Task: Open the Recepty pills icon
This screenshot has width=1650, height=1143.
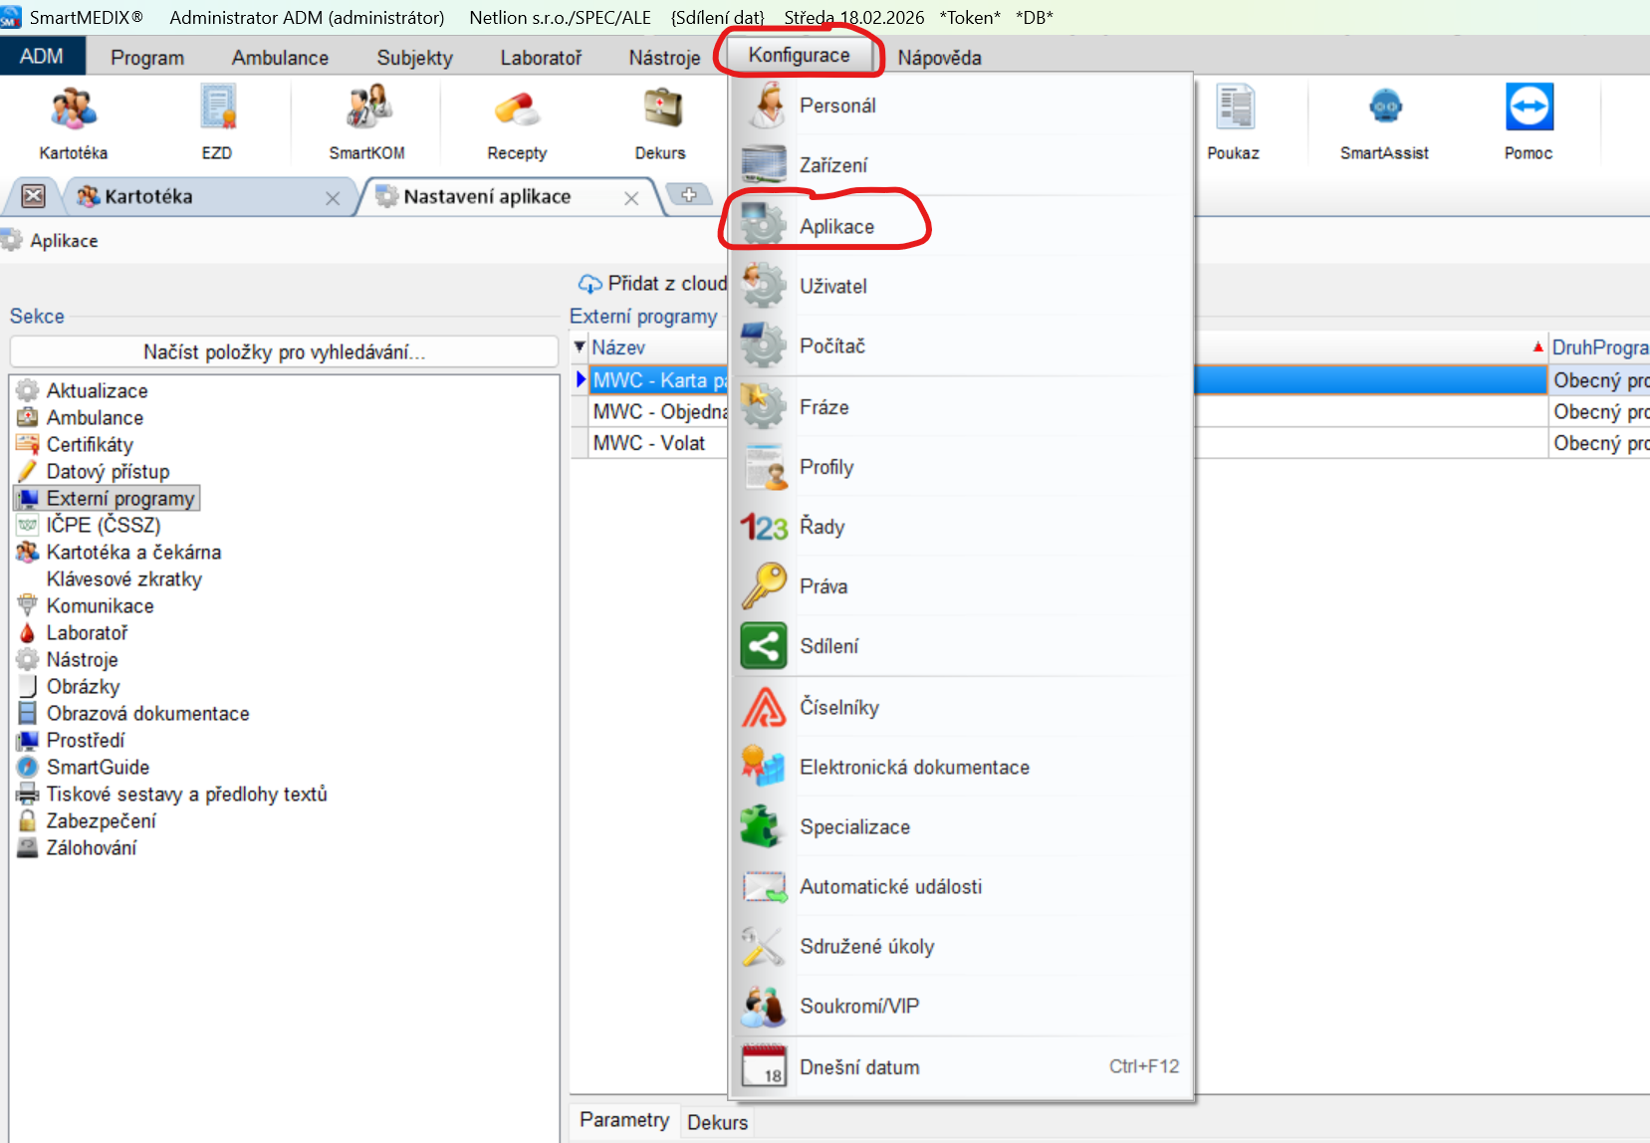Action: [517, 110]
